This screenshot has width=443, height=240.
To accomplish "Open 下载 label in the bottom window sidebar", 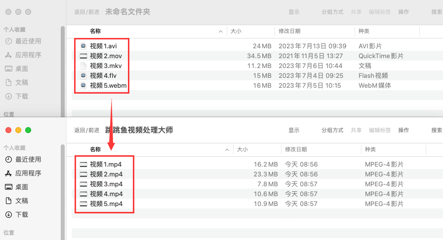I will (22, 214).
